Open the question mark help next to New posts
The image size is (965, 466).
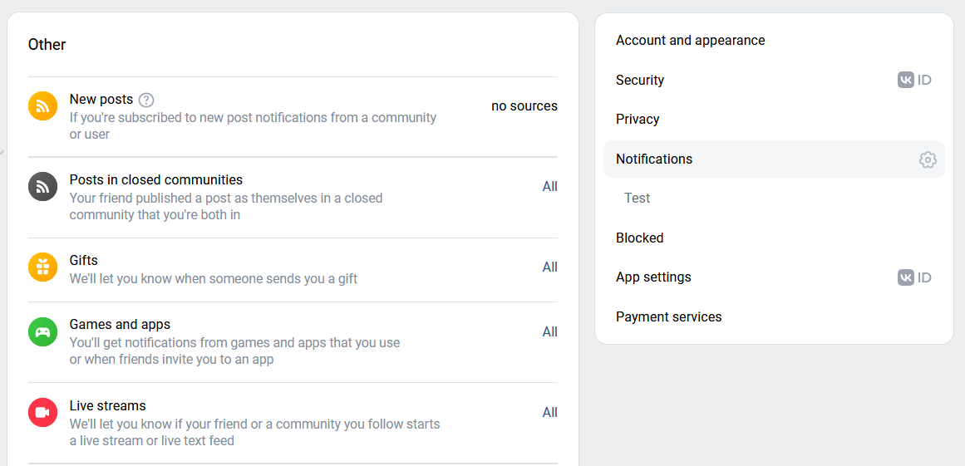pyautogui.click(x=145, y=100)
